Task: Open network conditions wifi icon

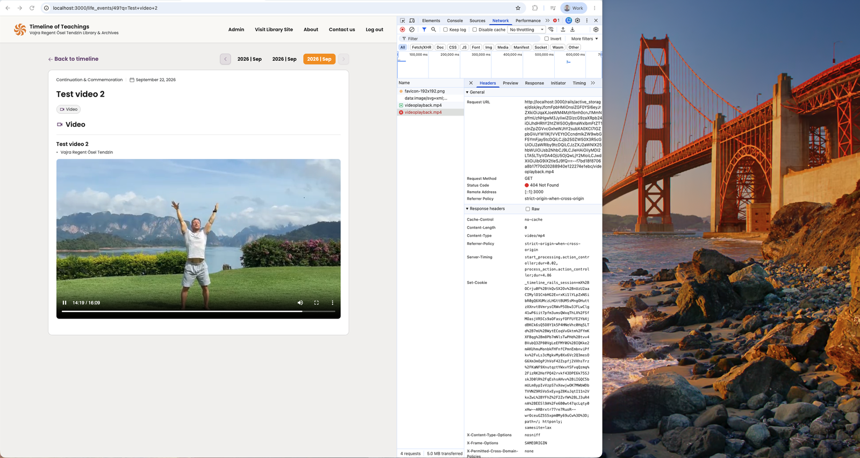Action: pos(551,30)
